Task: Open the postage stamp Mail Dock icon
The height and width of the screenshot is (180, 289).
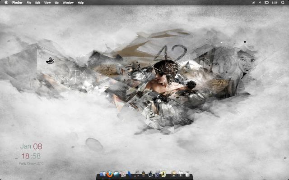Action: [x=123, y=174]
